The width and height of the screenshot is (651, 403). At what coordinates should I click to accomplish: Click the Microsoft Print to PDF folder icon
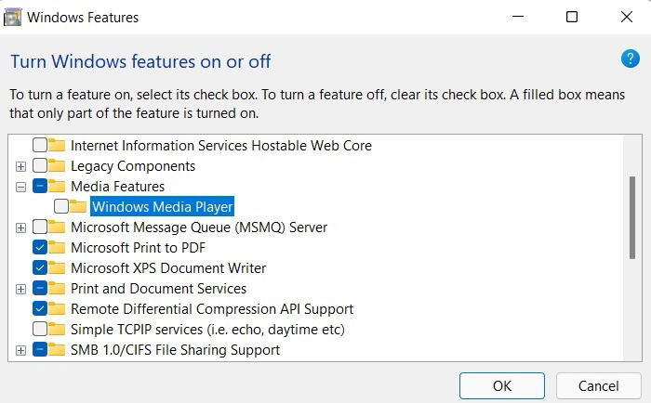point(57,248)
